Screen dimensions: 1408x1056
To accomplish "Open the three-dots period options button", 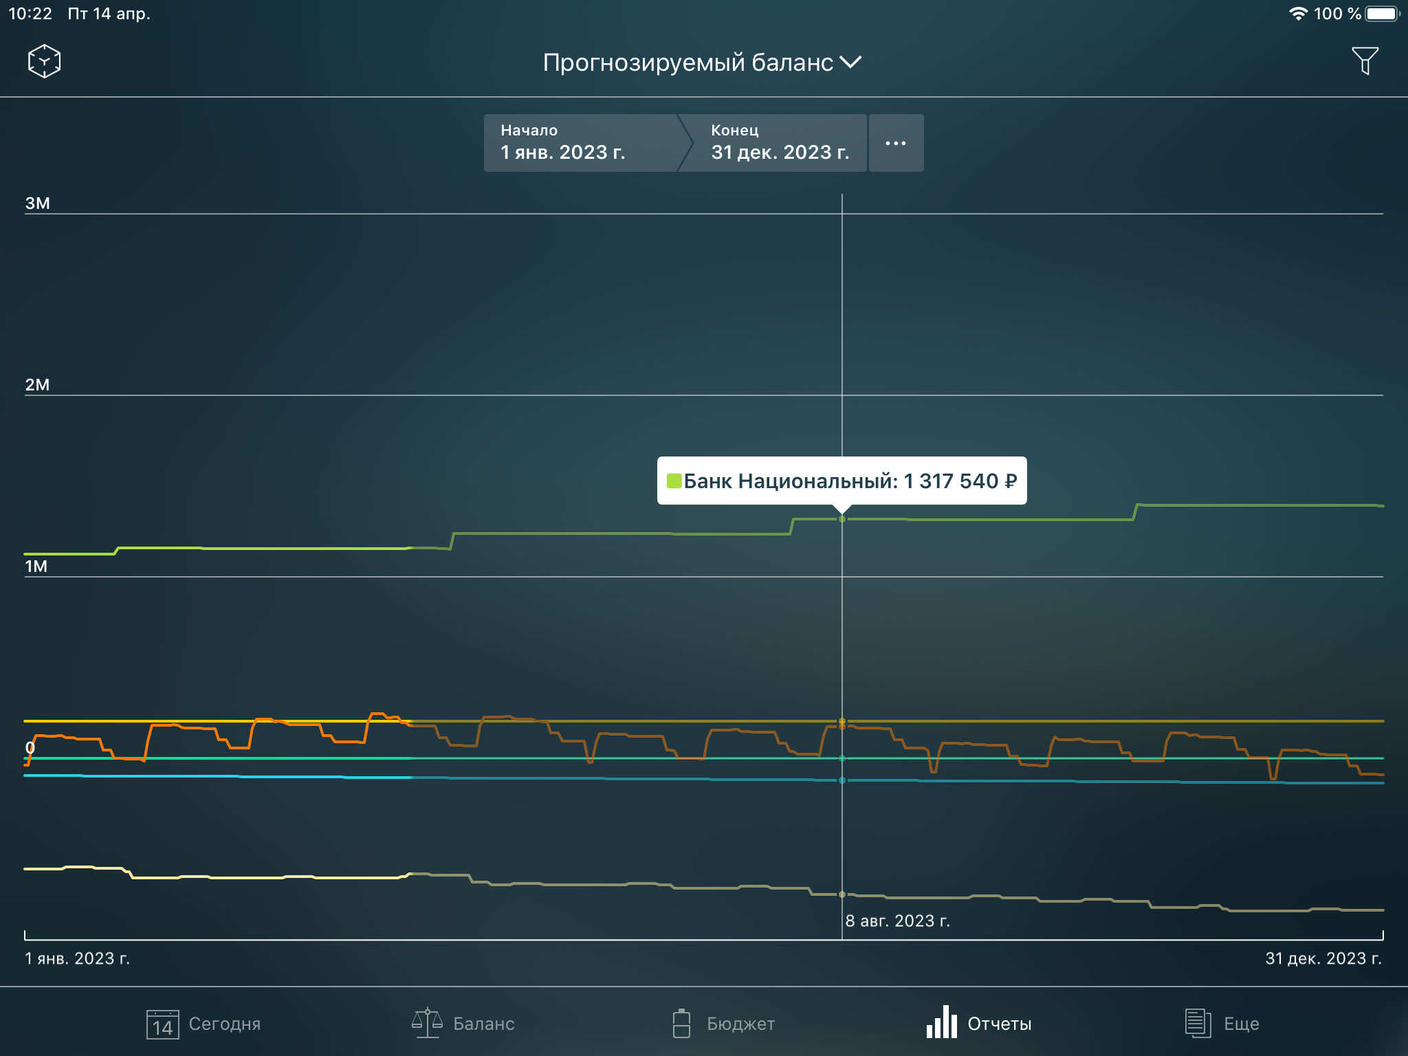I will (x=896, y=143).
